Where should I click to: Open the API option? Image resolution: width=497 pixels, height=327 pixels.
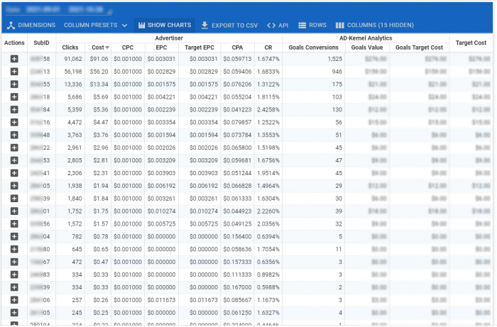[278, 26]
